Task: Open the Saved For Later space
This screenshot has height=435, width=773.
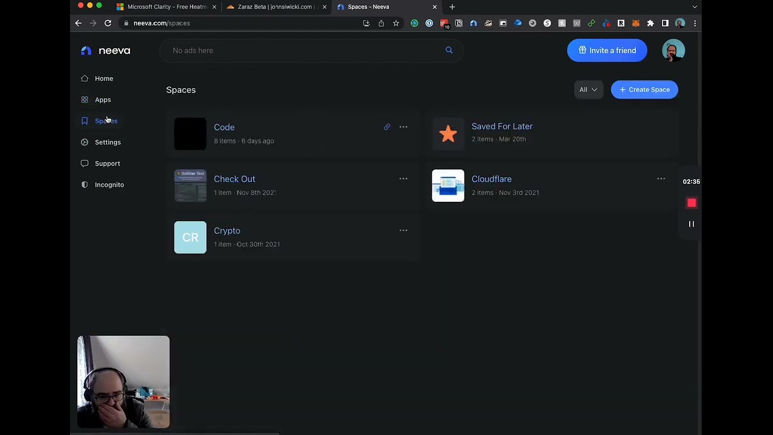Action: coord(502,126)
